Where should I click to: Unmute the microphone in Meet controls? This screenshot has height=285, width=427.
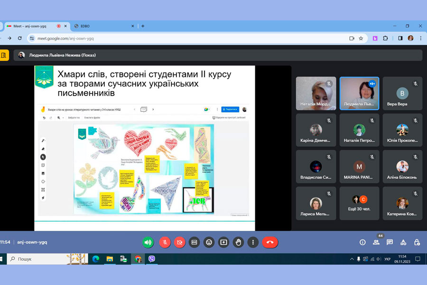[165, 242]
